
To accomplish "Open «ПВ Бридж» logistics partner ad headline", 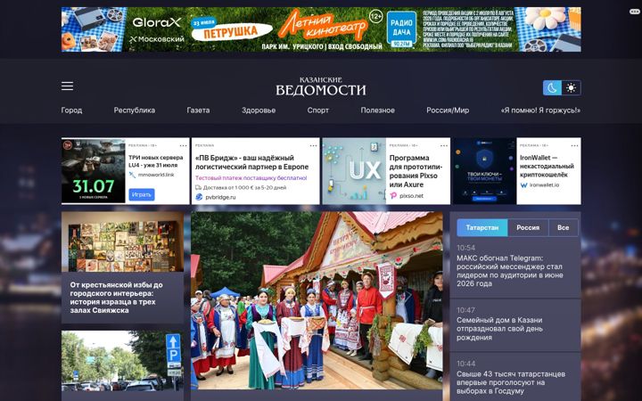I will coord(251,162).
